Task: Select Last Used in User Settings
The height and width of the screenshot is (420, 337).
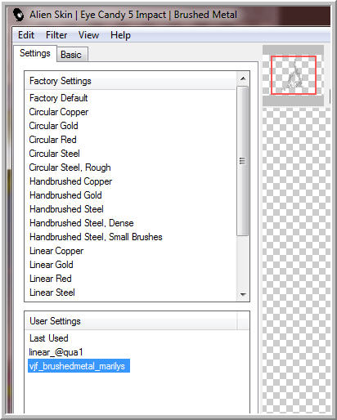Action: tap(49, 338)
